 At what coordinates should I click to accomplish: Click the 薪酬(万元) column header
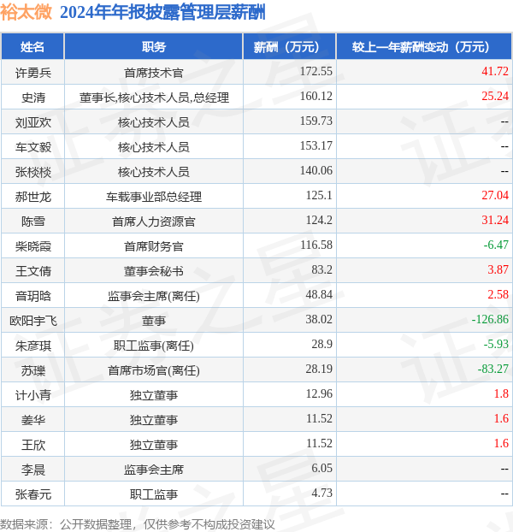tap(289, 46)
